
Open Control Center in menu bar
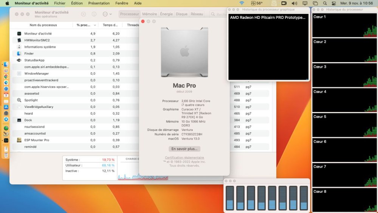click(x=334, y=3)
